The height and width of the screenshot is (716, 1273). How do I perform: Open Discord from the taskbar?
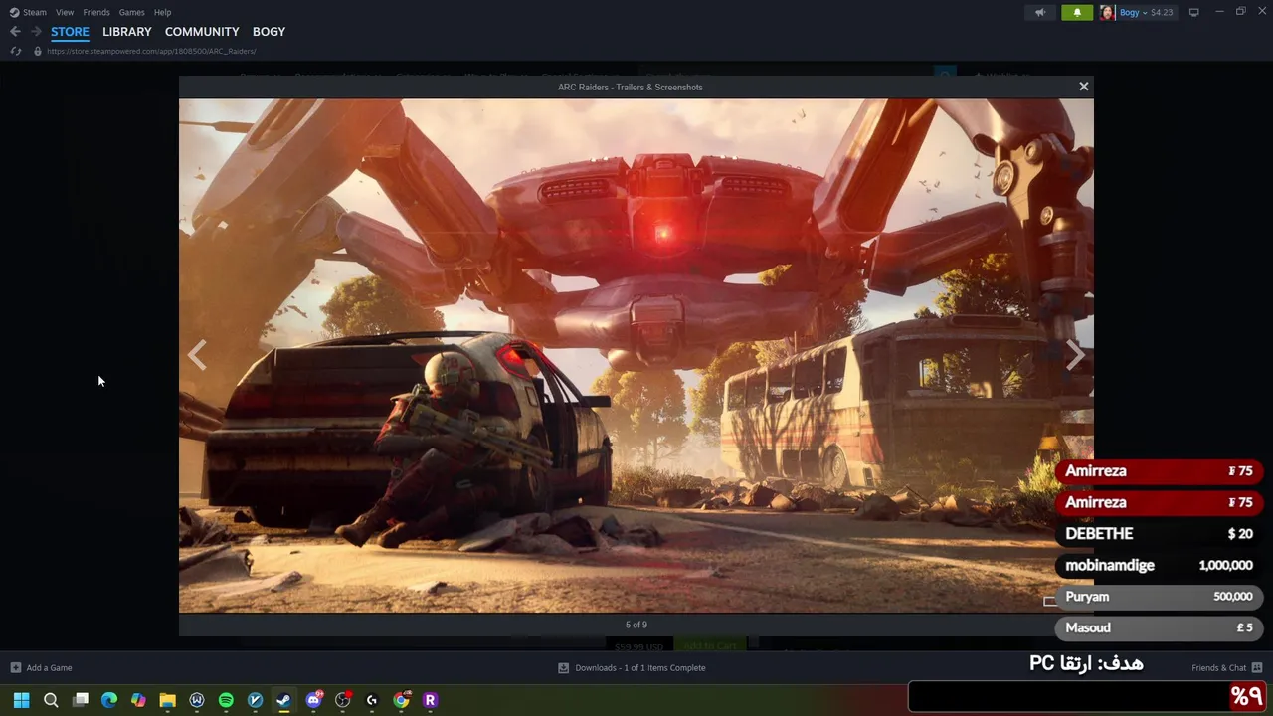click(314, 700)
